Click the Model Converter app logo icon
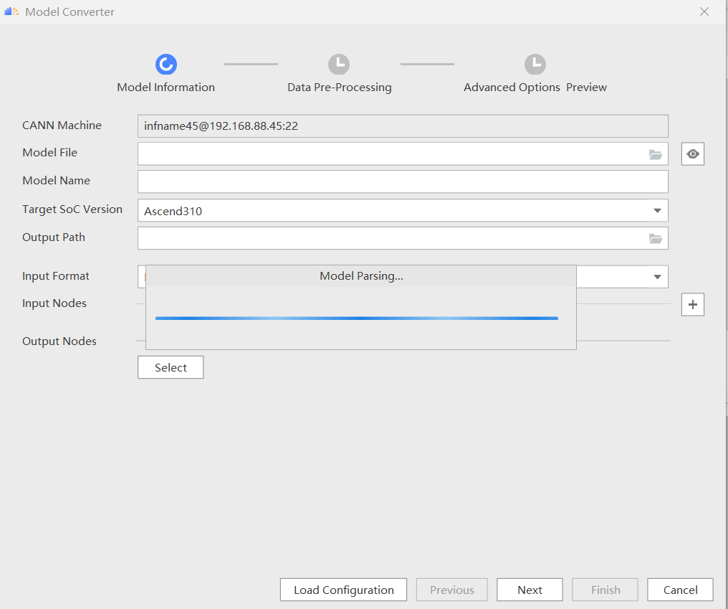The width and height of the screenshot is (728, 609). coord(11,11)
